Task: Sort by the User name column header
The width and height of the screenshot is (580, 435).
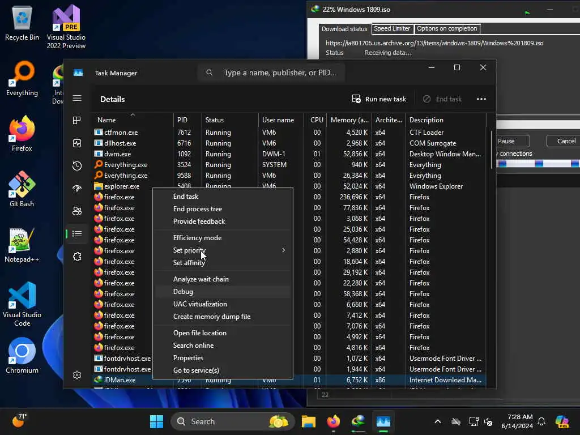Action: click(281, 120)
